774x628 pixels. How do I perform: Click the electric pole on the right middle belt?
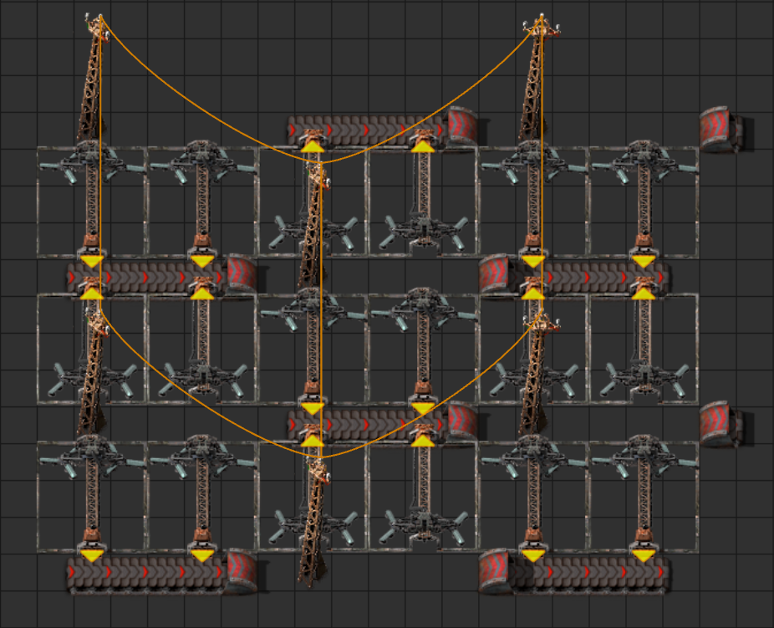[538, 371]
